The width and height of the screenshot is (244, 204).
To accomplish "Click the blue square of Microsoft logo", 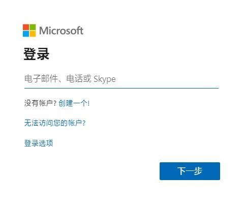I will coord(26,34).
